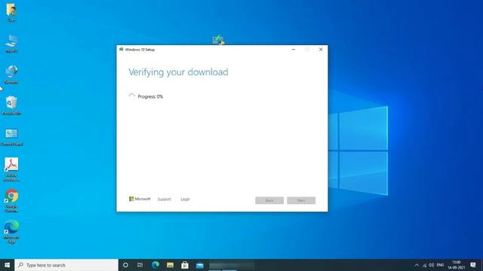Click Windows 10 Setup title bar icon
The width and height of the screenshot is (483, 271).
(x=122, y=50)
